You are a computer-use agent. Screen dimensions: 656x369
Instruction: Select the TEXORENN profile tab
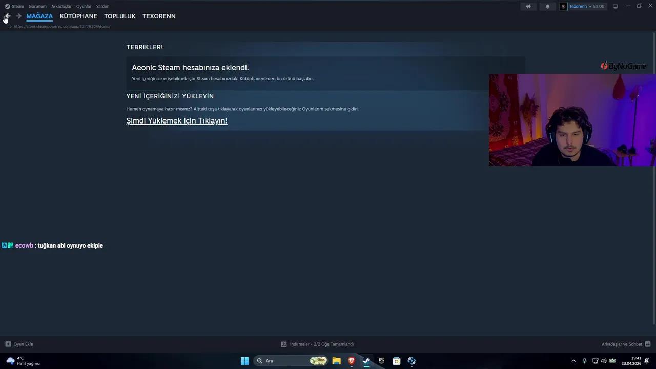pos(159,16)
